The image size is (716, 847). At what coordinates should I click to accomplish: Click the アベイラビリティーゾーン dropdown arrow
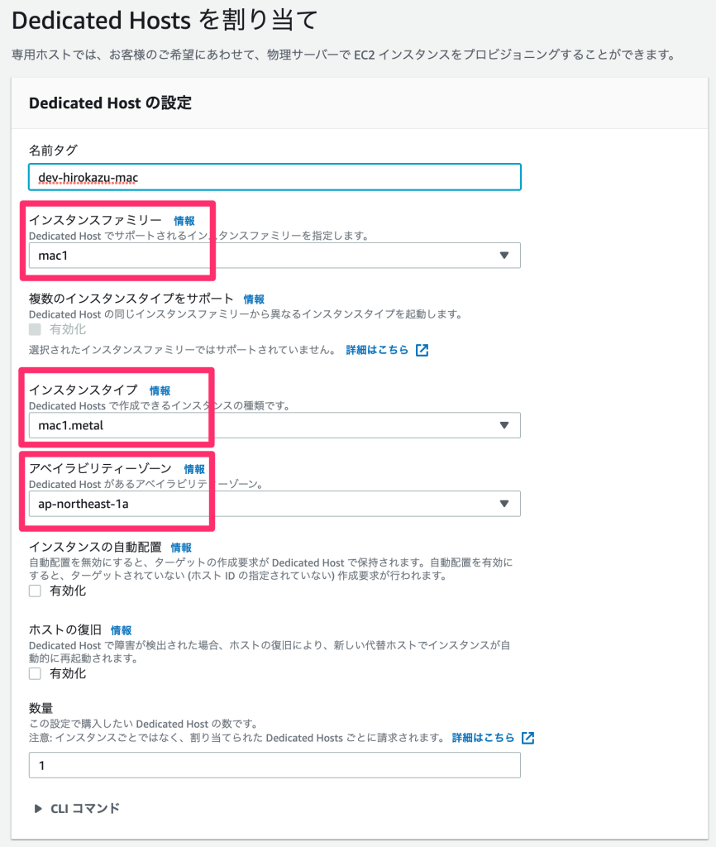[x=504, y=504]
